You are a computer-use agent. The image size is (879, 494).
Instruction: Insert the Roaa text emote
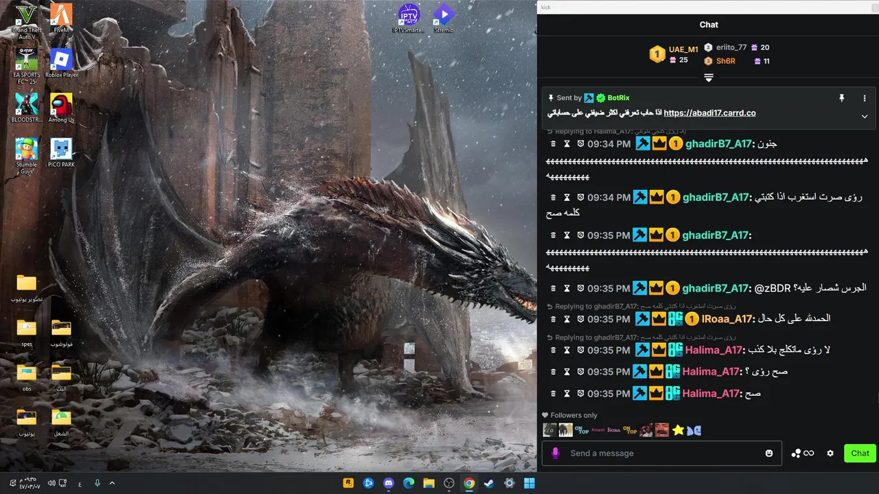[x=614, y=430]
